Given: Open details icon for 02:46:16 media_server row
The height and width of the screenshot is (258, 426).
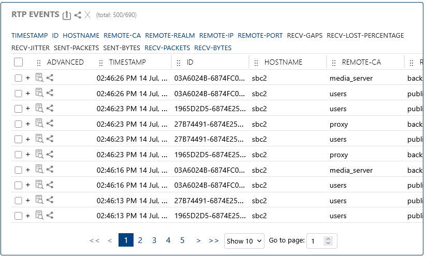Looking at the screenshot, I should click(x=39, y=170).
